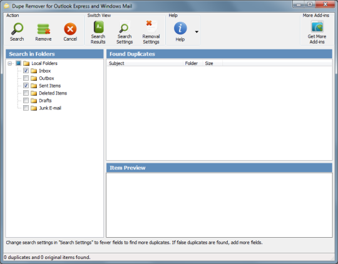Select the Inbox folder icon

pyautogui.click(x=34, y=71)
